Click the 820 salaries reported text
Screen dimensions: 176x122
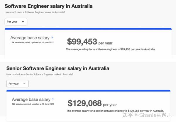(x=33, y=104)
